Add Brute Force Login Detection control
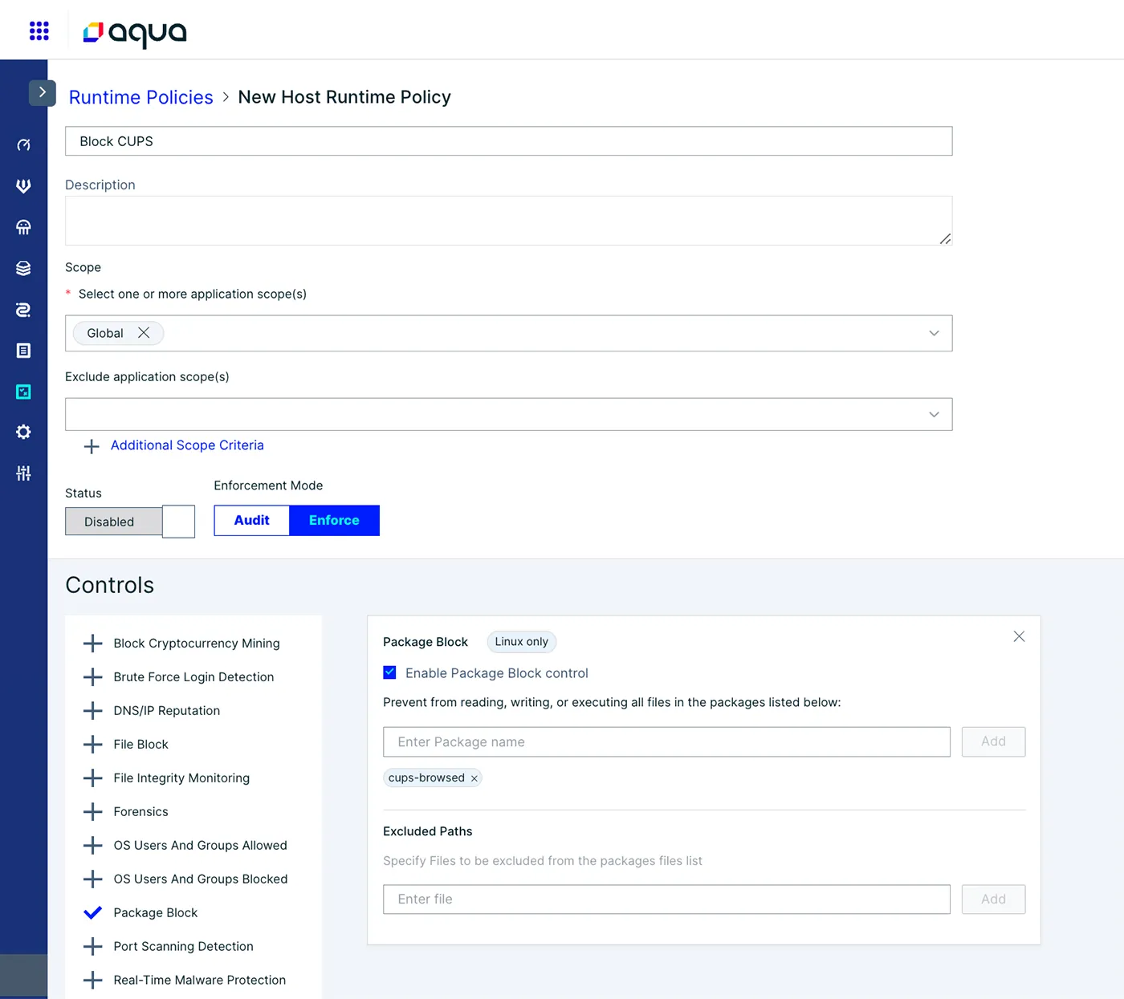This screenshot has height=999, width=1124. point(93,677)
